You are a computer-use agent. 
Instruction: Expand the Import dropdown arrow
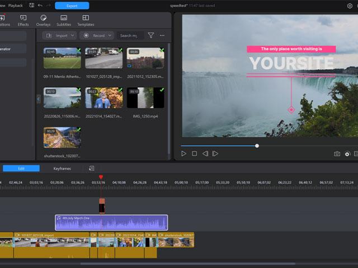coord(72,36)
